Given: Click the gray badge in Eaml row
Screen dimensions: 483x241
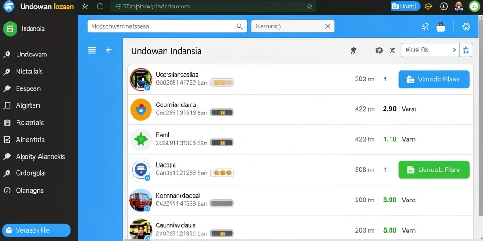Looking at the screenshot, I should [222, 143].
